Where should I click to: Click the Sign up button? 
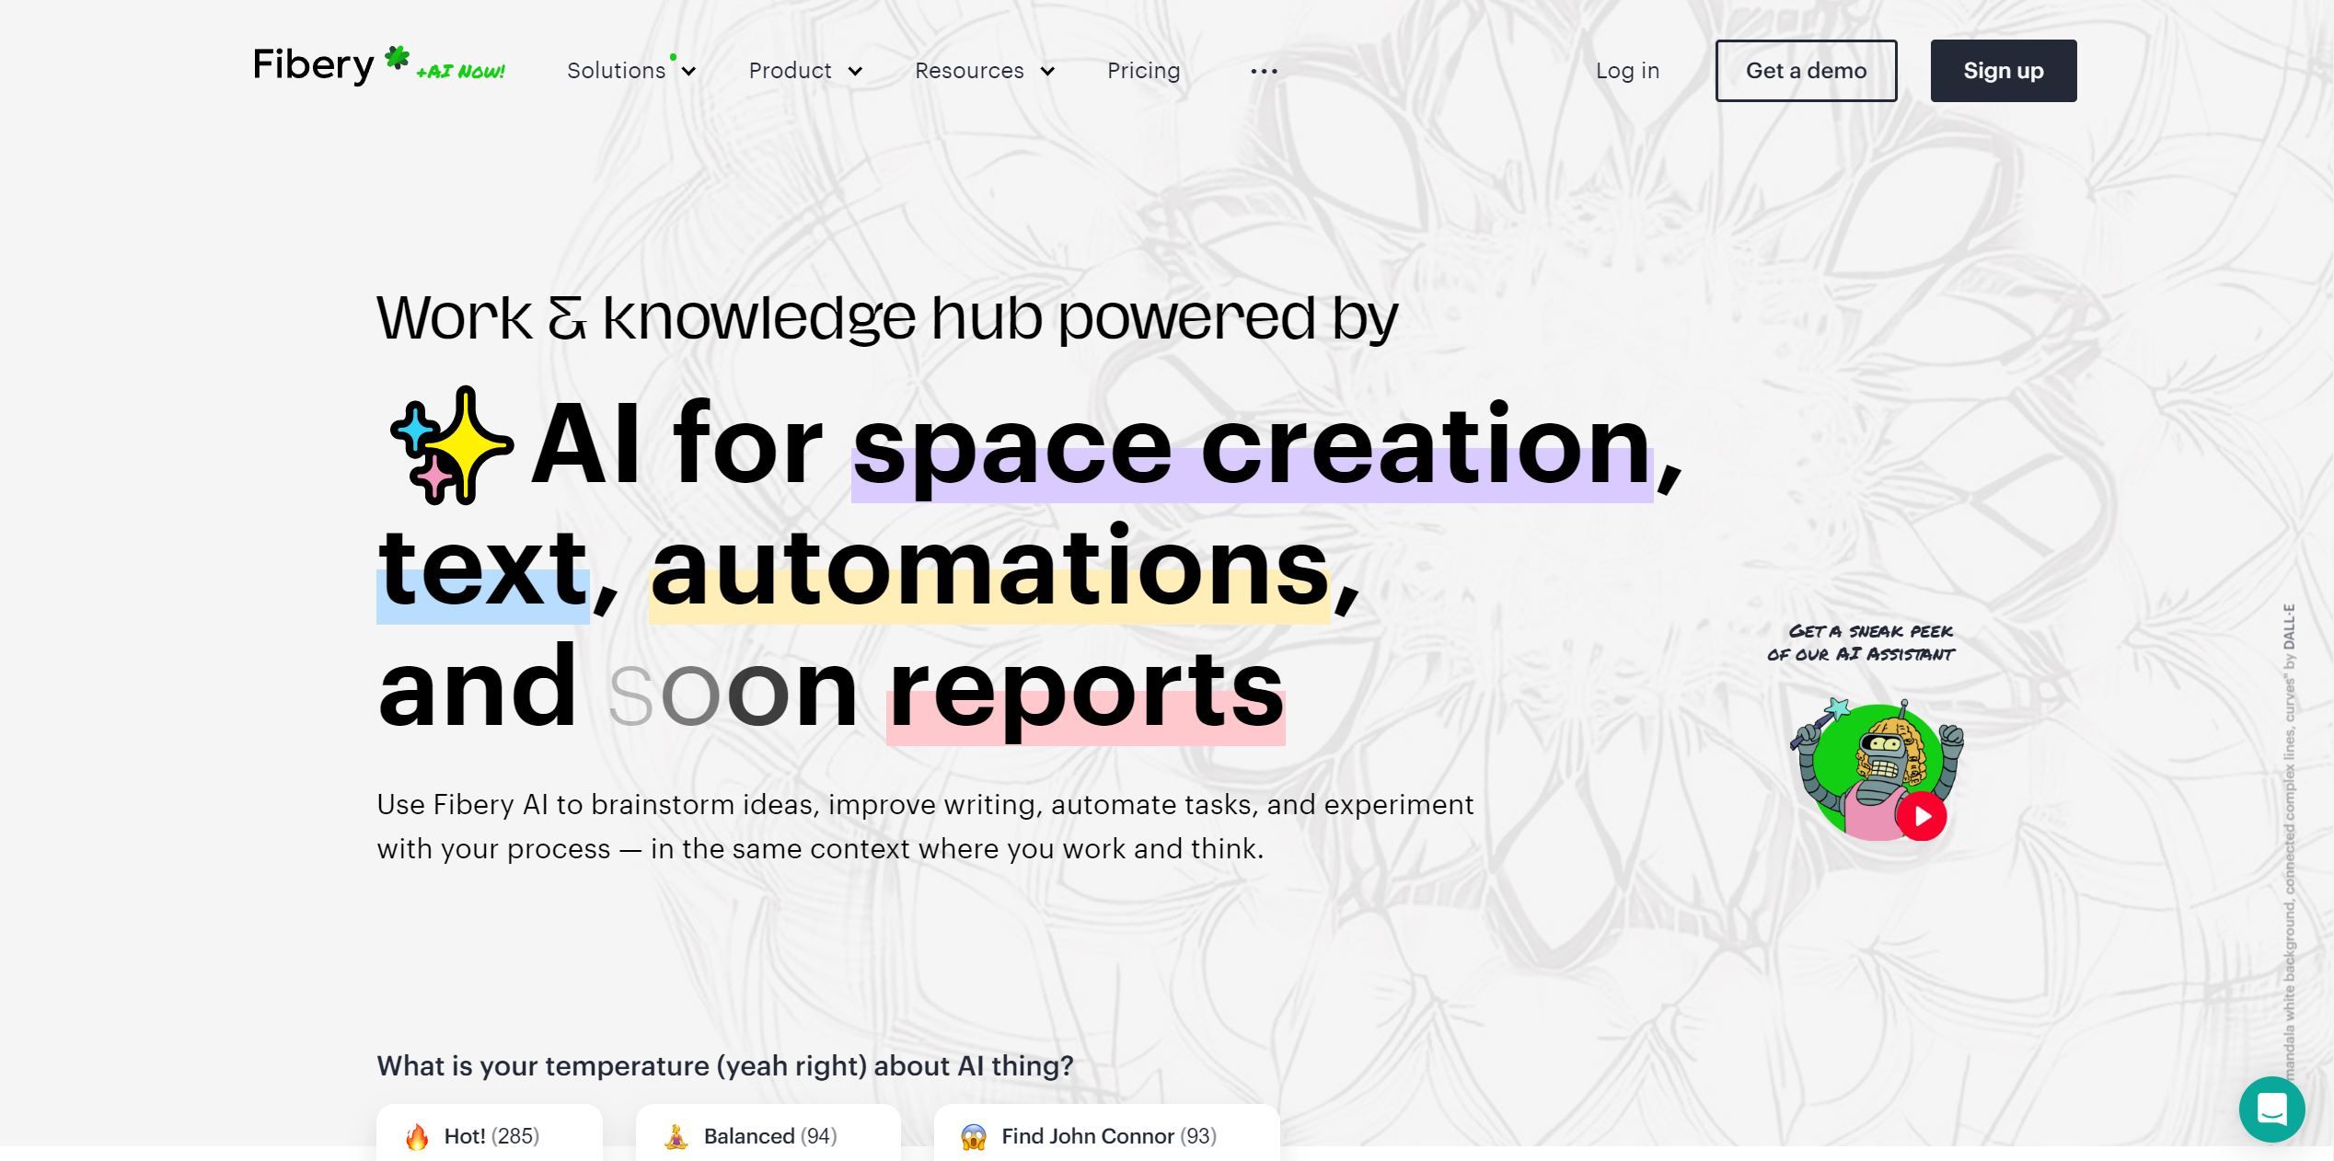pos(2004,70)
